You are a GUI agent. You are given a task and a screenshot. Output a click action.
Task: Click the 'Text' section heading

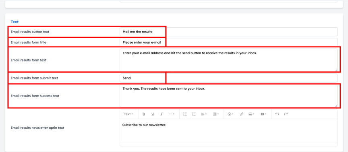(x=14, y=22)
